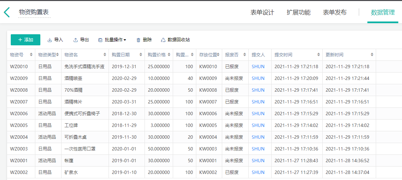Open the 数据回收站 recycle bin
The image size is (402, 180).
pos(175,40)
